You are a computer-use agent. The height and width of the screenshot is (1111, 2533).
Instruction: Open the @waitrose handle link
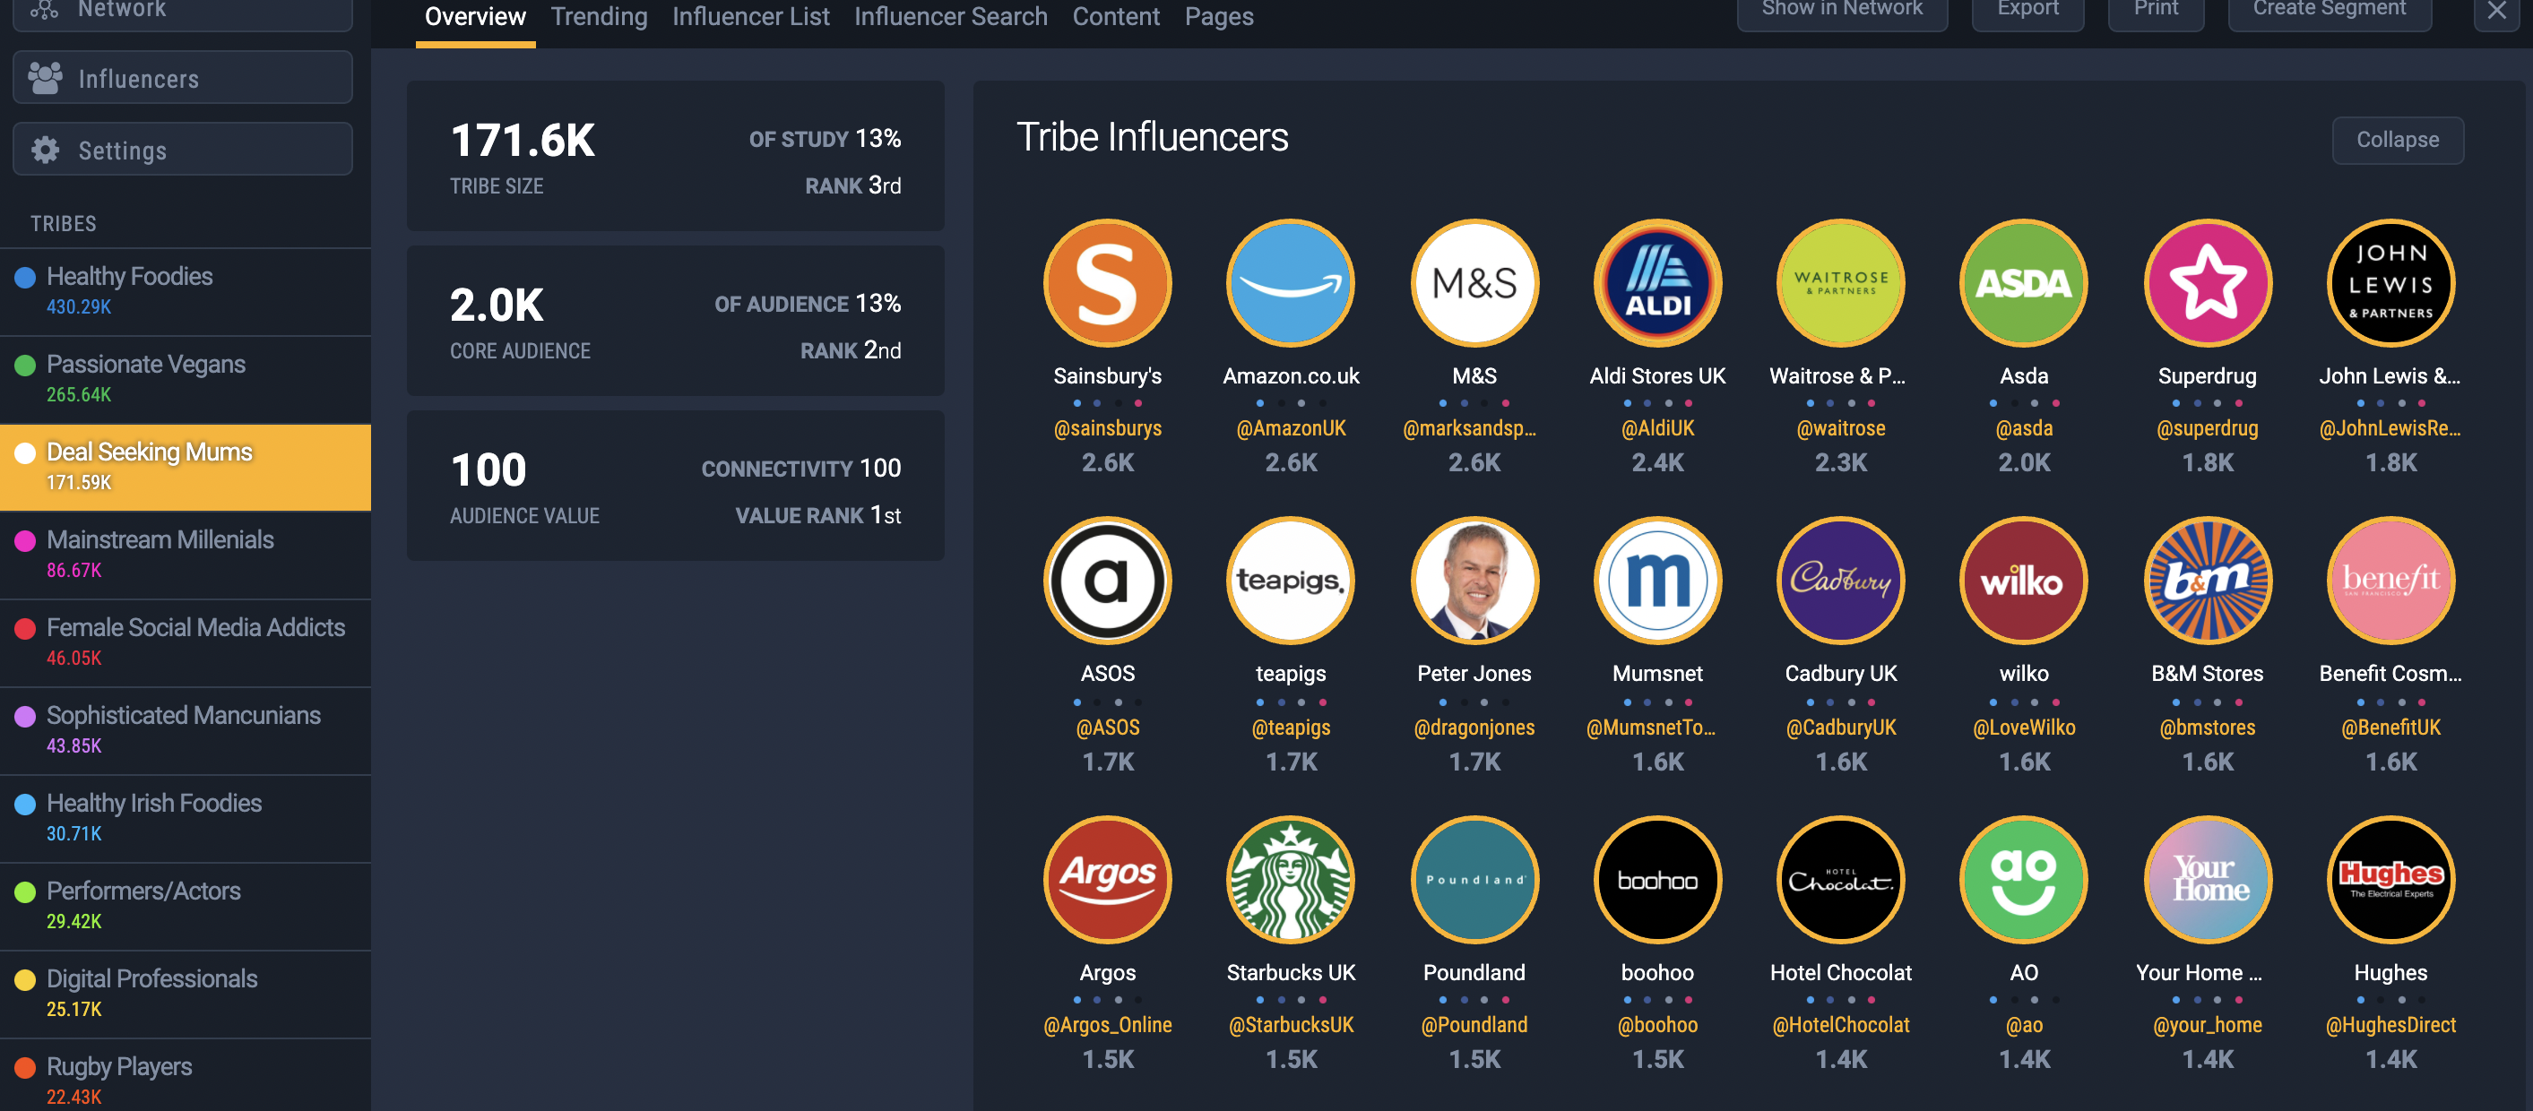(1841, 427)
